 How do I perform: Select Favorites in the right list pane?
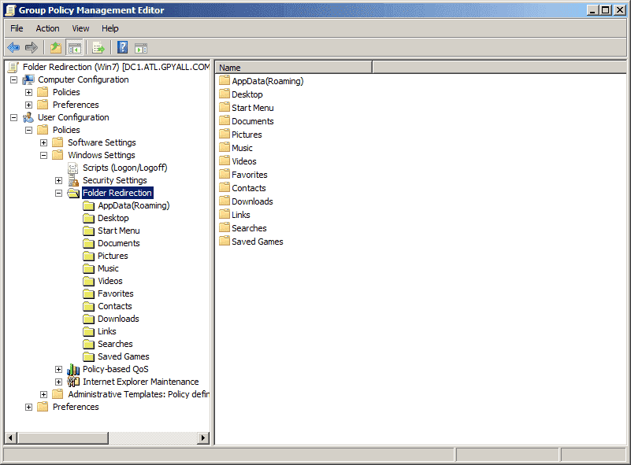250,175
